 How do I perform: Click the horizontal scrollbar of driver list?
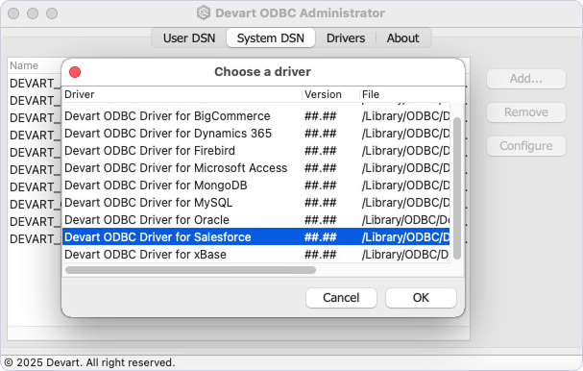[191, 270]
